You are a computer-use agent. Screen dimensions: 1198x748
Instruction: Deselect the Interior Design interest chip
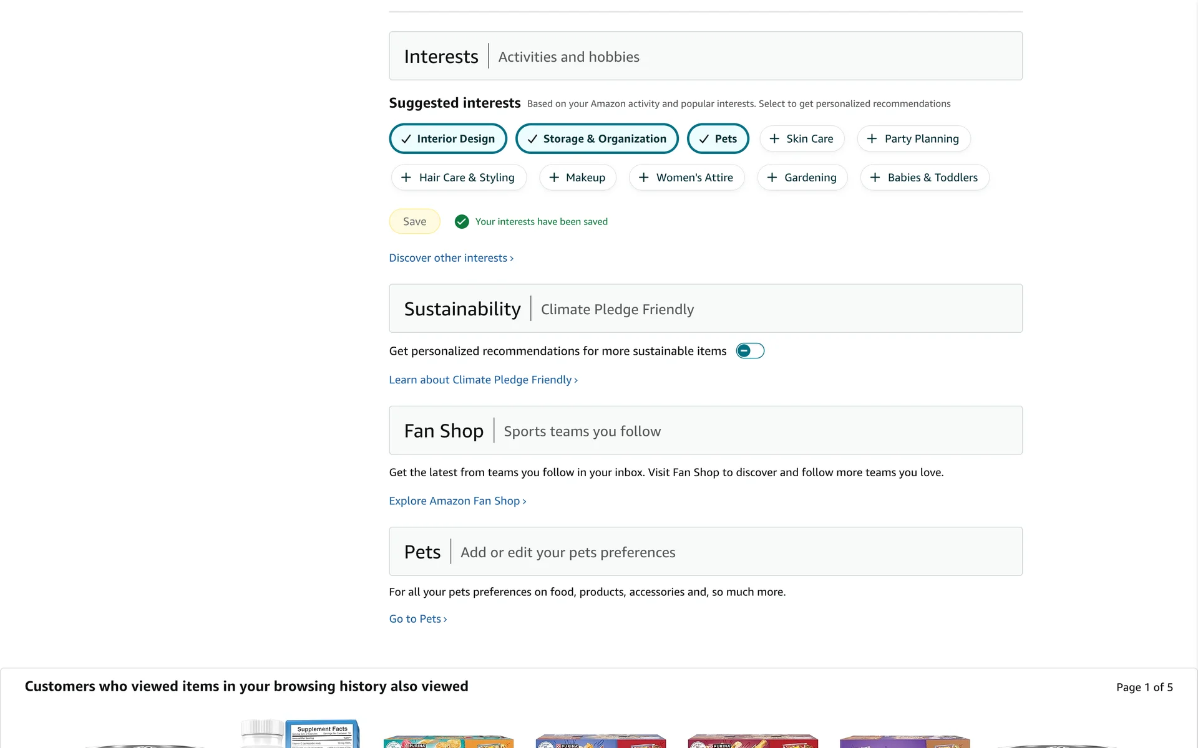447,138
